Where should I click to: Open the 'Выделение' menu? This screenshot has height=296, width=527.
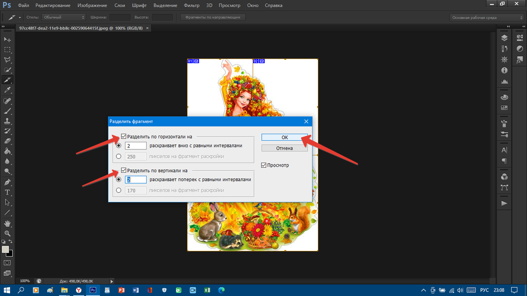(x=165, y=6)
